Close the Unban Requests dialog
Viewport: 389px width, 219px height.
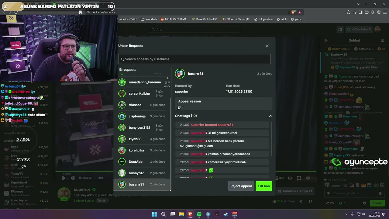[267, 46]
